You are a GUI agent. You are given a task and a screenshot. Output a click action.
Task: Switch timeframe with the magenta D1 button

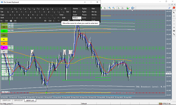(4, 48)
